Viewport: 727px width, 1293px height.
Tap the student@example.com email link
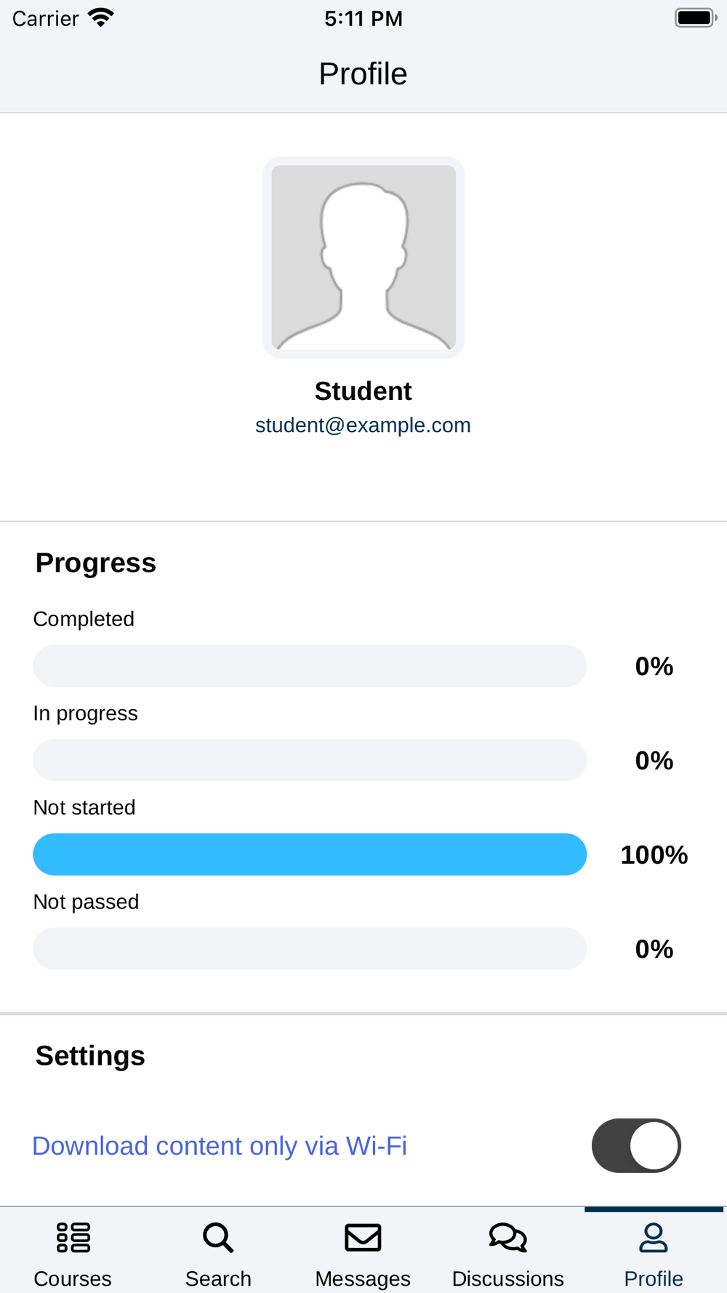coord(363,425)
